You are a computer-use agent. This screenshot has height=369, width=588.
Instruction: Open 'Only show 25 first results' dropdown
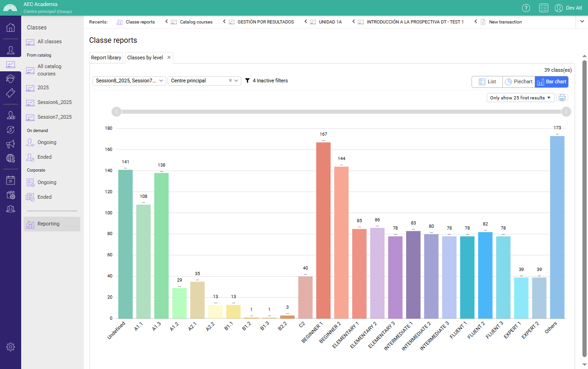click(520, 98)
